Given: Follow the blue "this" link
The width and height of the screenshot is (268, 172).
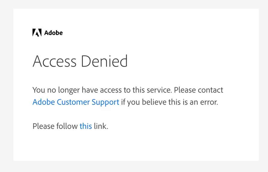Looking at the screenshot, I should coord(86,126).
